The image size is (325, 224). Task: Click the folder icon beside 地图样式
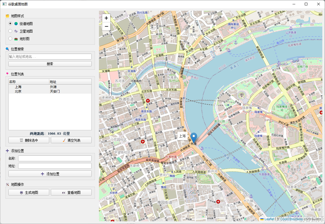(x=7, y=16)
